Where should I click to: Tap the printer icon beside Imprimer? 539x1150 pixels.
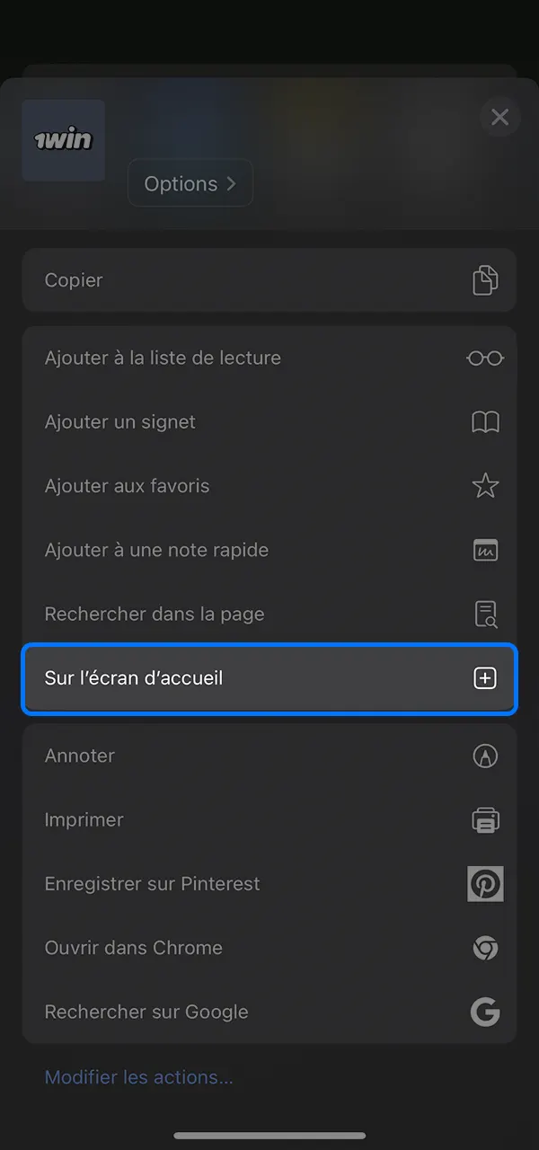[485, 819]
